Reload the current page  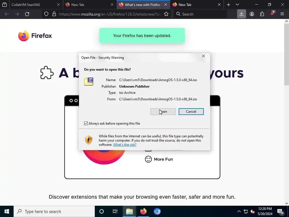pos(27,14)
